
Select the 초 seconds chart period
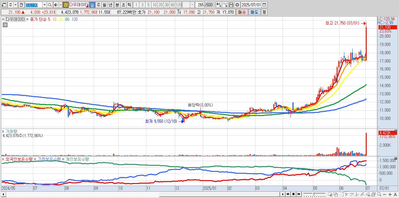(123, 5)
